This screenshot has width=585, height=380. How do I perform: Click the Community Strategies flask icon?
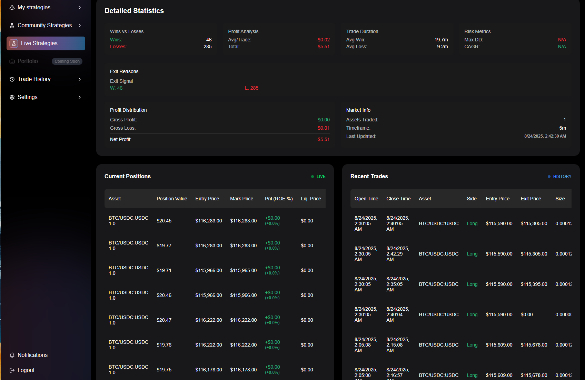12,26
